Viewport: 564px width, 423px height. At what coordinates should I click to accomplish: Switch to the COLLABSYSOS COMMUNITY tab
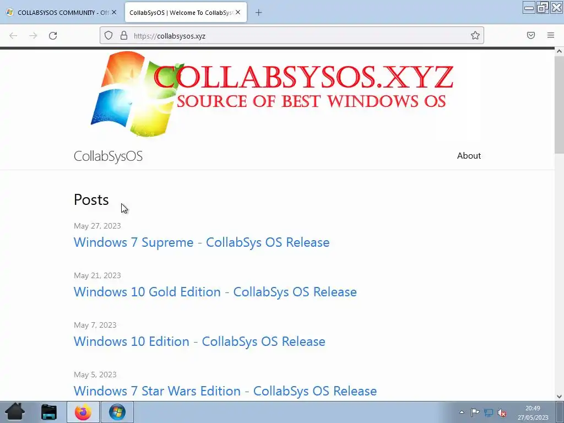61,13
